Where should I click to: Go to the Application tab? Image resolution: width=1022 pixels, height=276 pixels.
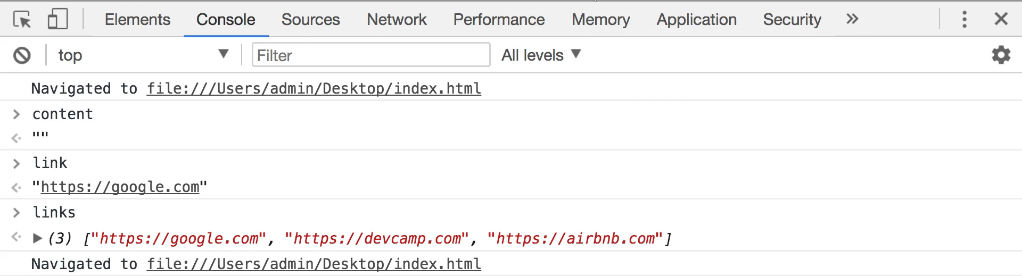696,20
